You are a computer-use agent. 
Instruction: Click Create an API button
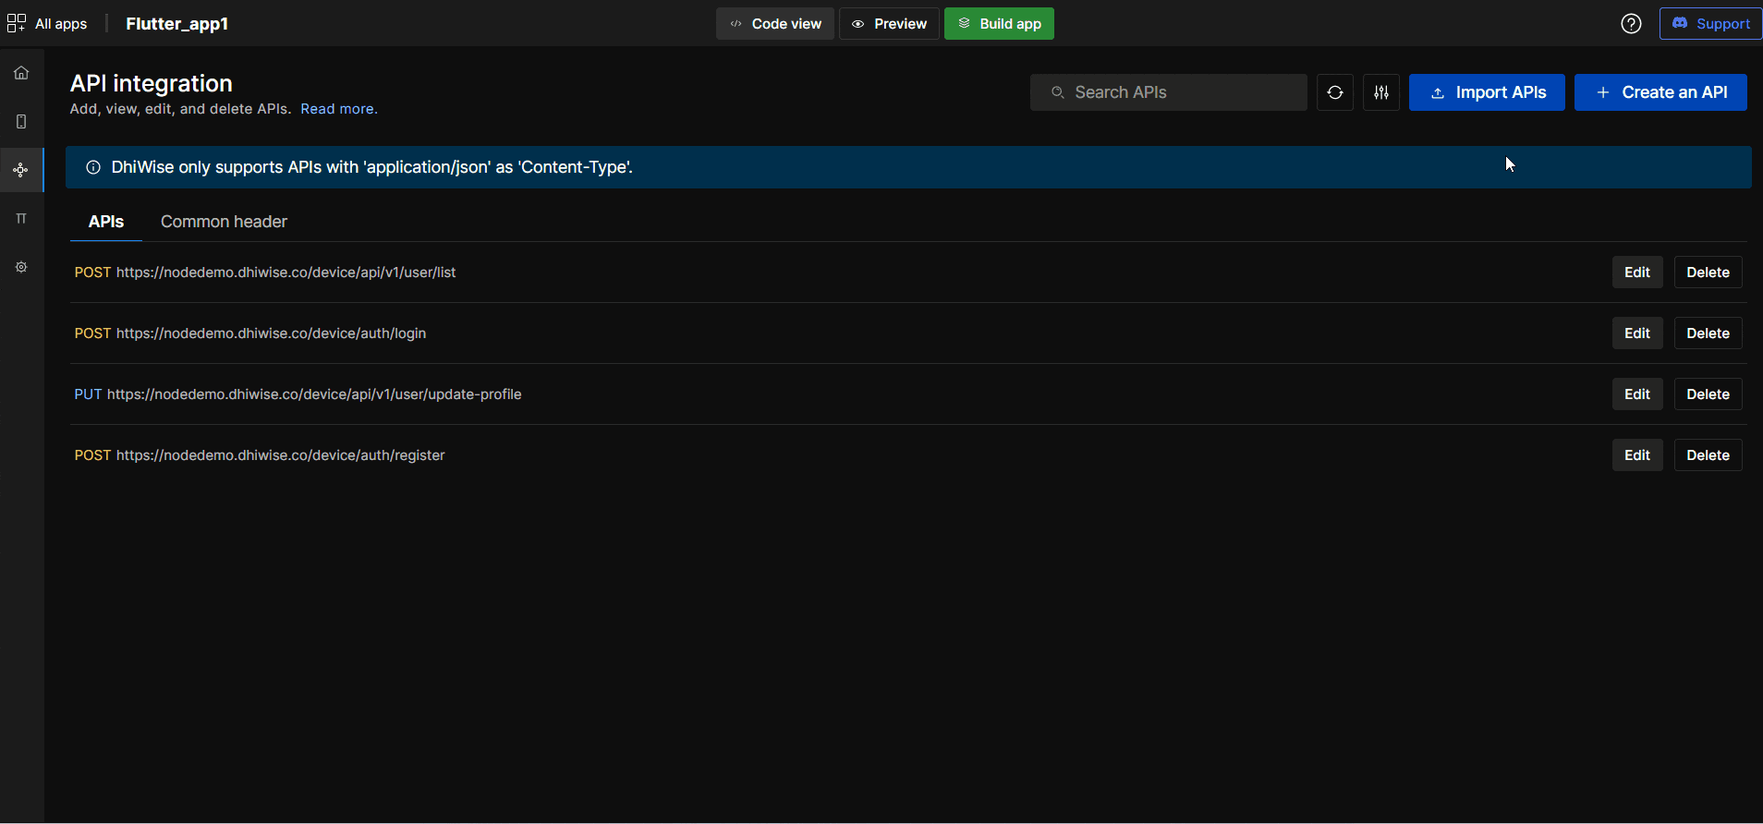click(1660, 92)
